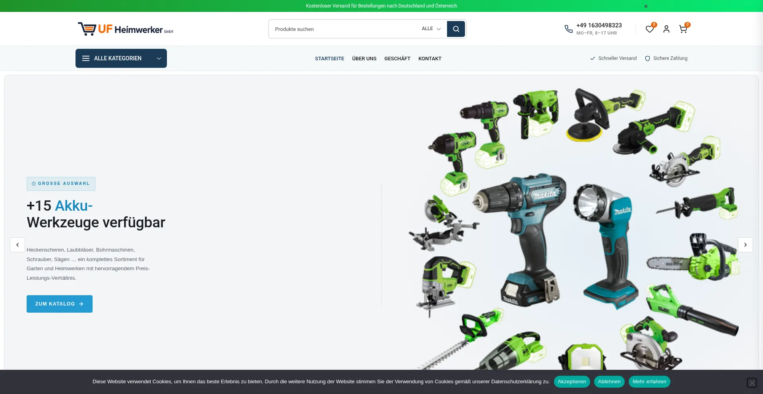Submit search with the magnifier button
The height and width of the screenshot is (394, 763).
tap(456, 29)
